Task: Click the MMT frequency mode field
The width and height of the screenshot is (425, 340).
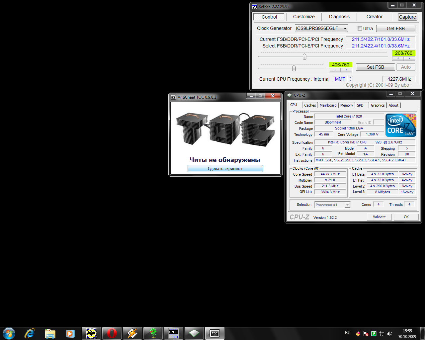Action: (x=340, y=79)
